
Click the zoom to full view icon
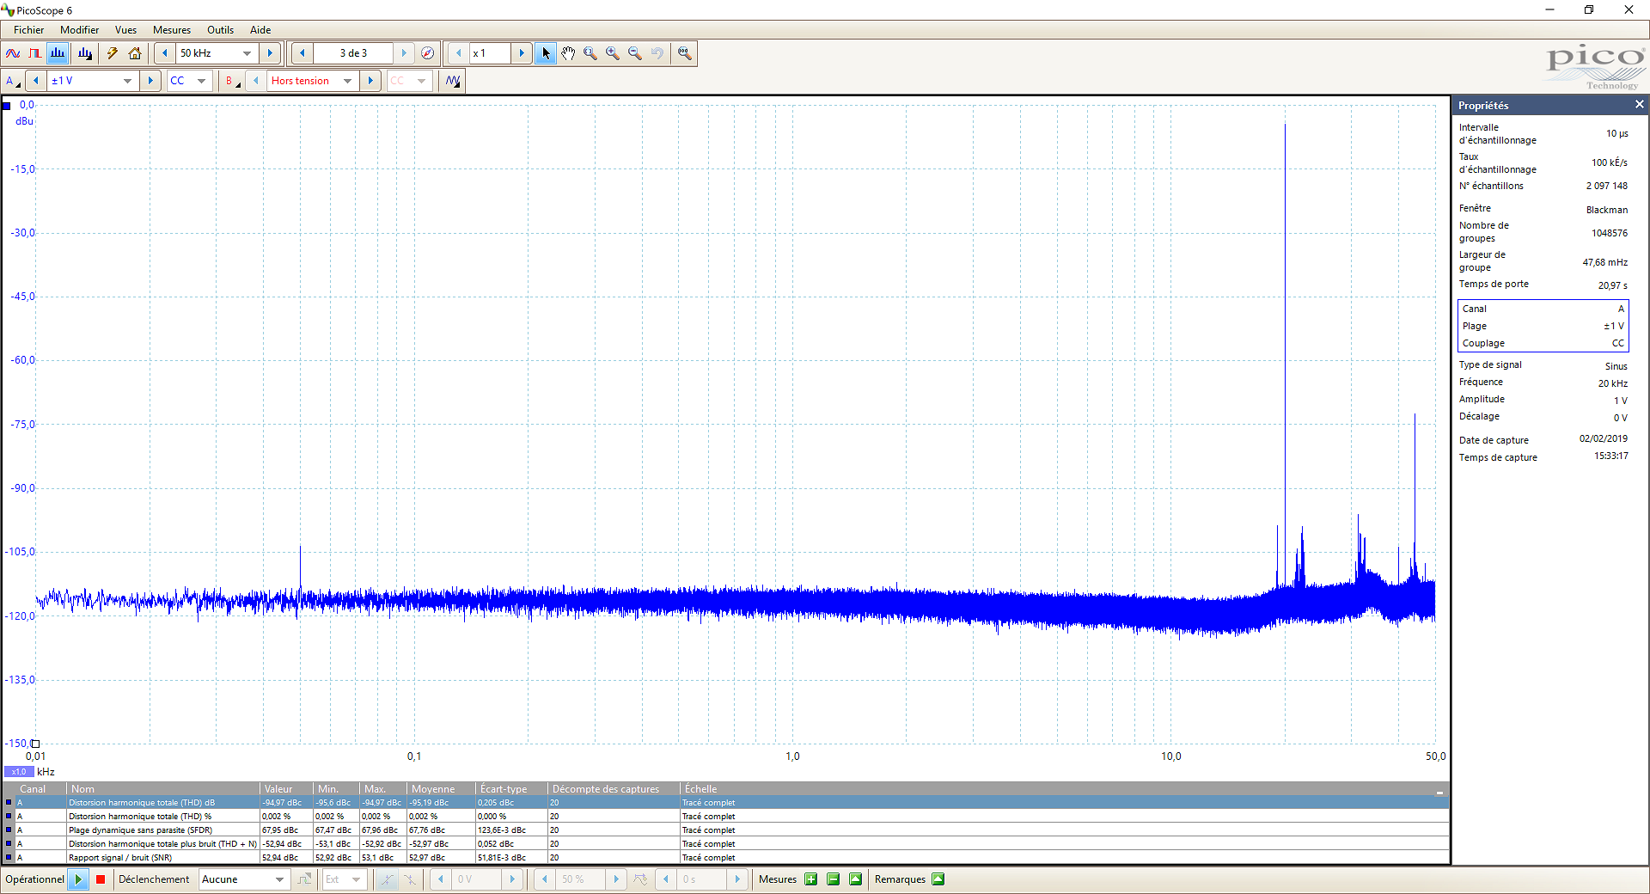685,53
